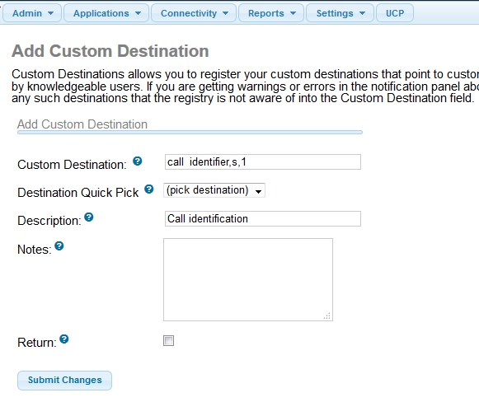Click inside the Notes text area
Viewport: 479px width, 402px height.
pyautogui.click(x=248, y=279)
